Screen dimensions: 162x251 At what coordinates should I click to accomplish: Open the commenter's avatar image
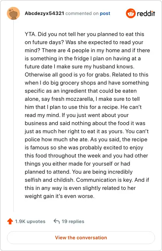[x=13, y=13]
